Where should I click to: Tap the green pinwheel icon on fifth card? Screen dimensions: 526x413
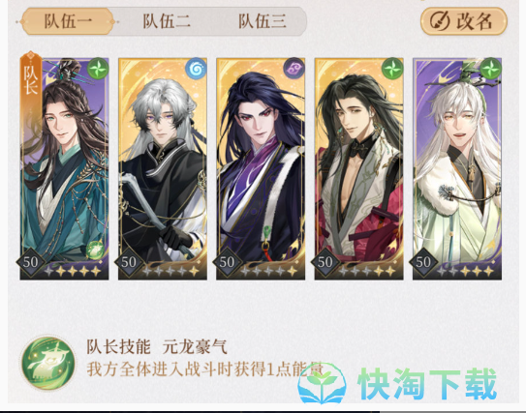[x=490, y=69]
